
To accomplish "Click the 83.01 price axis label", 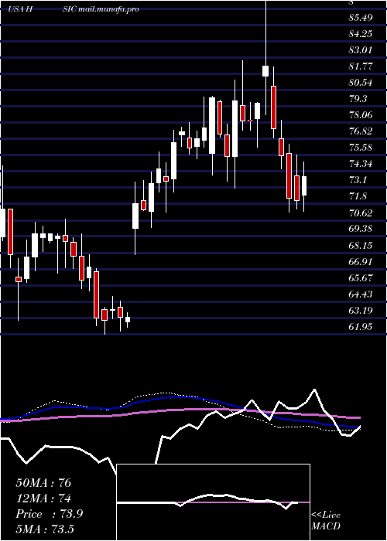I will tap(361, 49).
